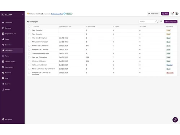Check the Halloween Celebration checkbox
Screen dimensions: 180x135
[x=29, y=65]
